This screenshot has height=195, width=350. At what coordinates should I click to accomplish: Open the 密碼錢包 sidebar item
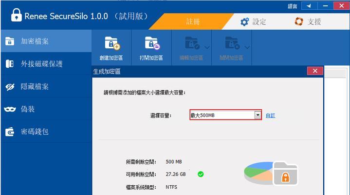[x=46, y=132]
